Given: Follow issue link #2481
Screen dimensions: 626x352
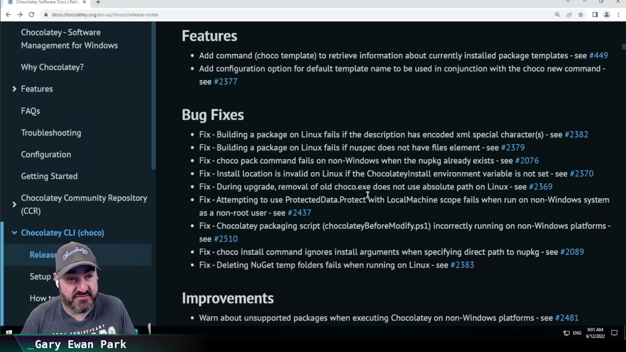Looking at the screenshot, I should 567,318.
